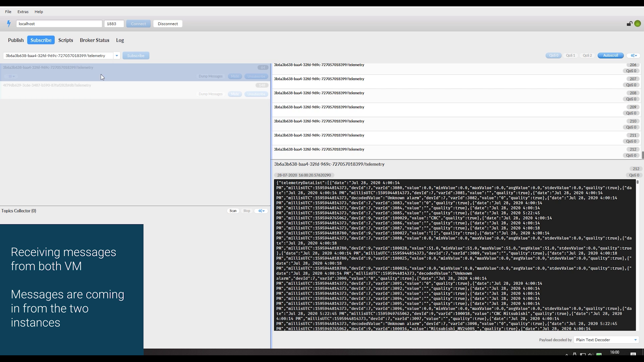Click the unlocked padlock security icon

pyautogui.click(x=630, y=23)
